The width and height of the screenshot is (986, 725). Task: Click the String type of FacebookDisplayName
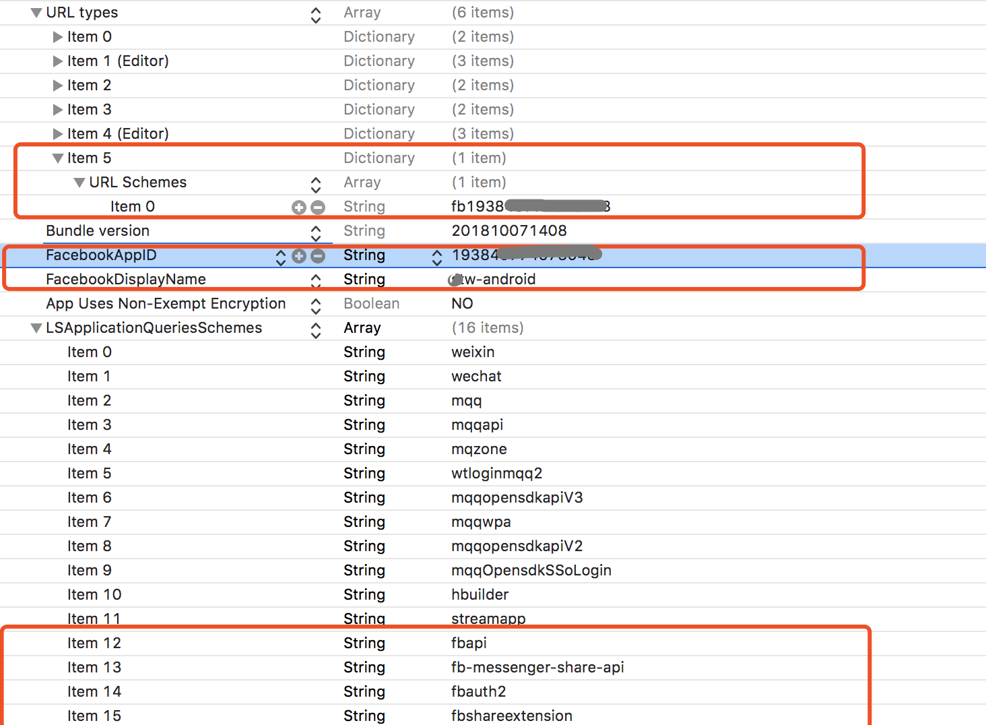click(364, 280)
